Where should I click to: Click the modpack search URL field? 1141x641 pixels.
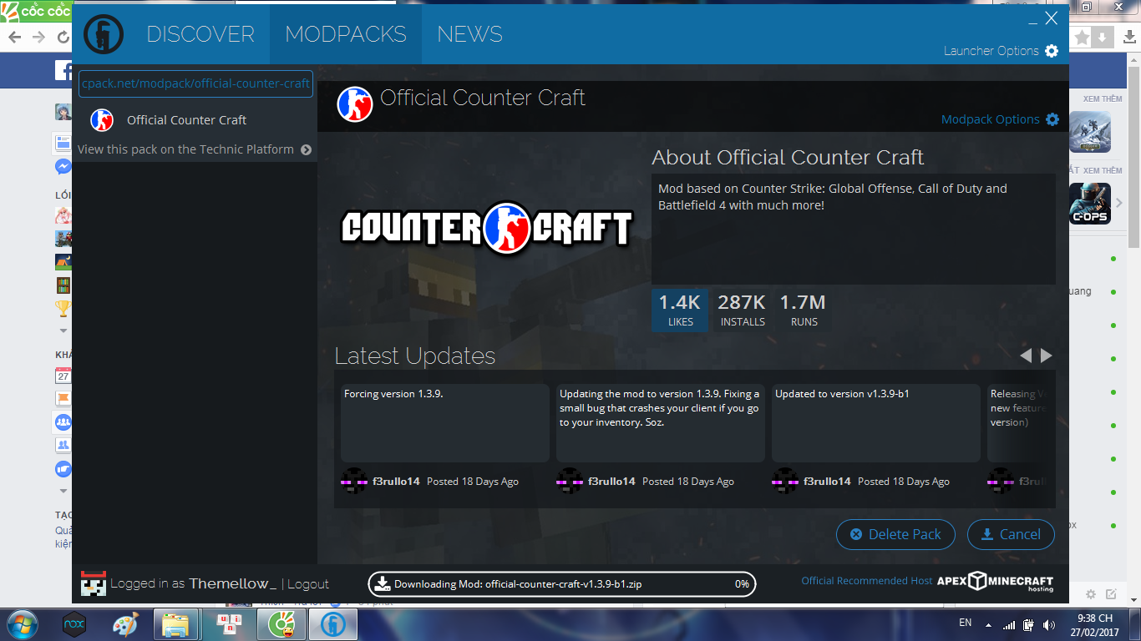pos(196,83)
